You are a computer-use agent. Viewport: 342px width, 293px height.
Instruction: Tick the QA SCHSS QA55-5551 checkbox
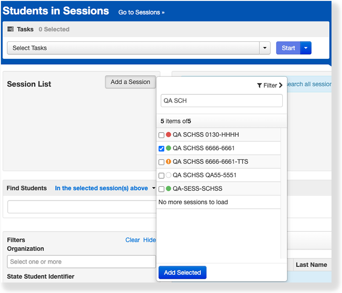tap(161, 175)
